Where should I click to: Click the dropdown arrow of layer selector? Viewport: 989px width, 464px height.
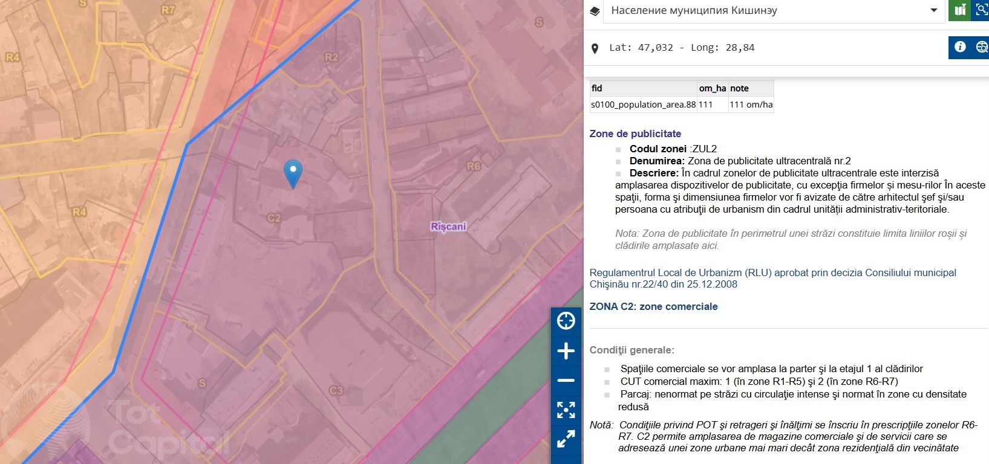pyautogui.click(x=933, y=11)
